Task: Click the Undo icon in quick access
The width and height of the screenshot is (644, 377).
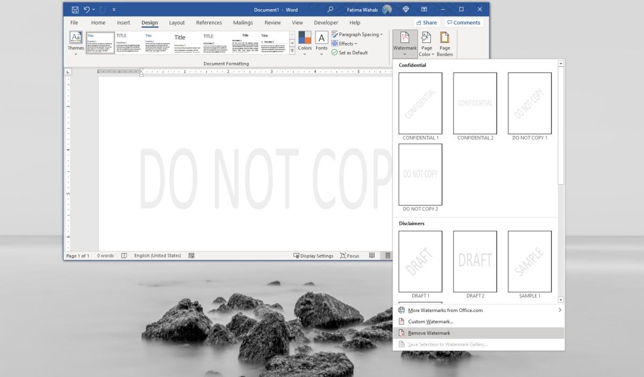Action: [x=86, y=9]
